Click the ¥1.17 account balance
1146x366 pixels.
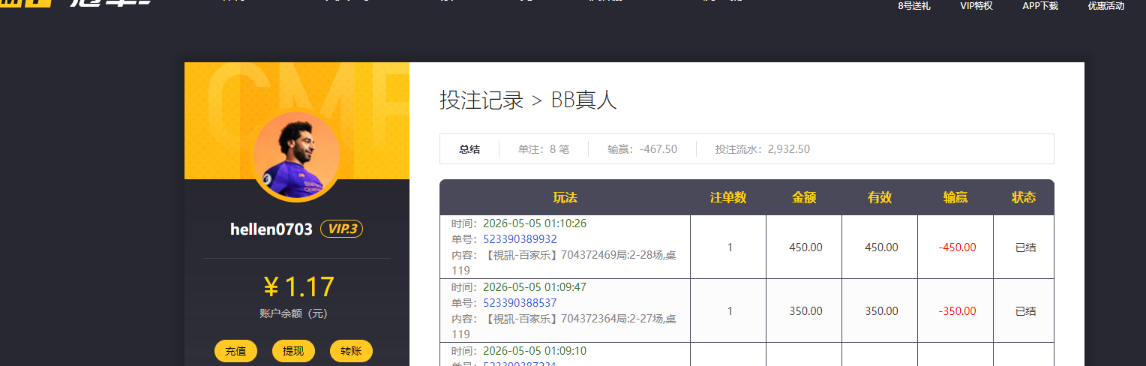point(298,287)
